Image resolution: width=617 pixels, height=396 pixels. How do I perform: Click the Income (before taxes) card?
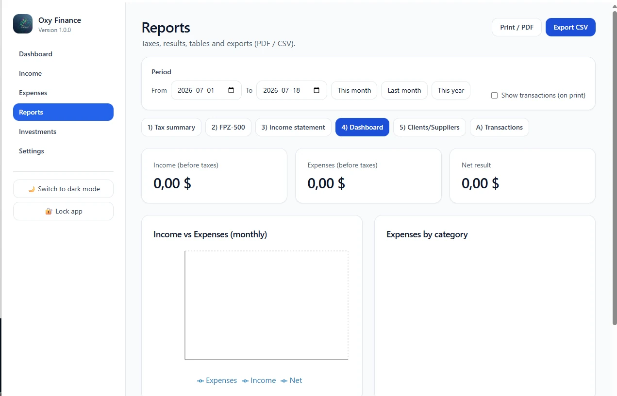pyautogui.click(x=214, y=176)
